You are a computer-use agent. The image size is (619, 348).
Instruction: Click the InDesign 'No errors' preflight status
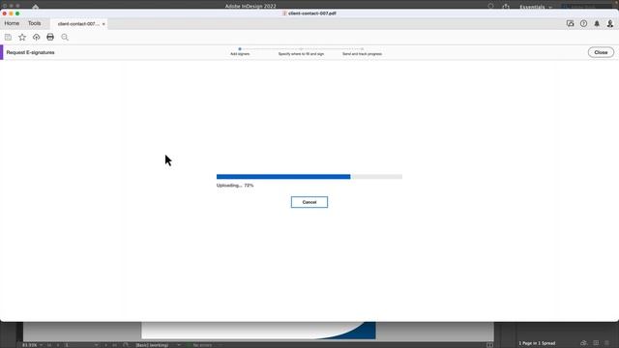[202, 345]
